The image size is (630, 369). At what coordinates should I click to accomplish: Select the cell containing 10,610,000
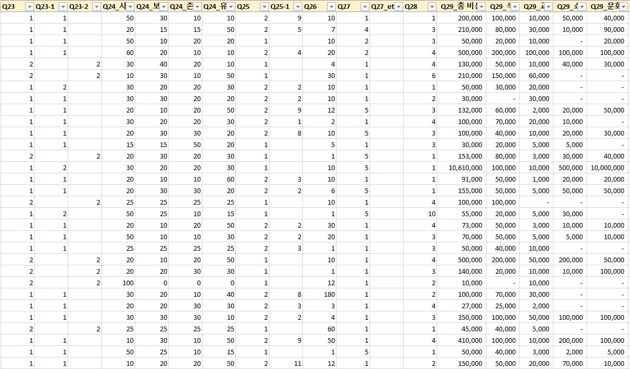point(462,168)
